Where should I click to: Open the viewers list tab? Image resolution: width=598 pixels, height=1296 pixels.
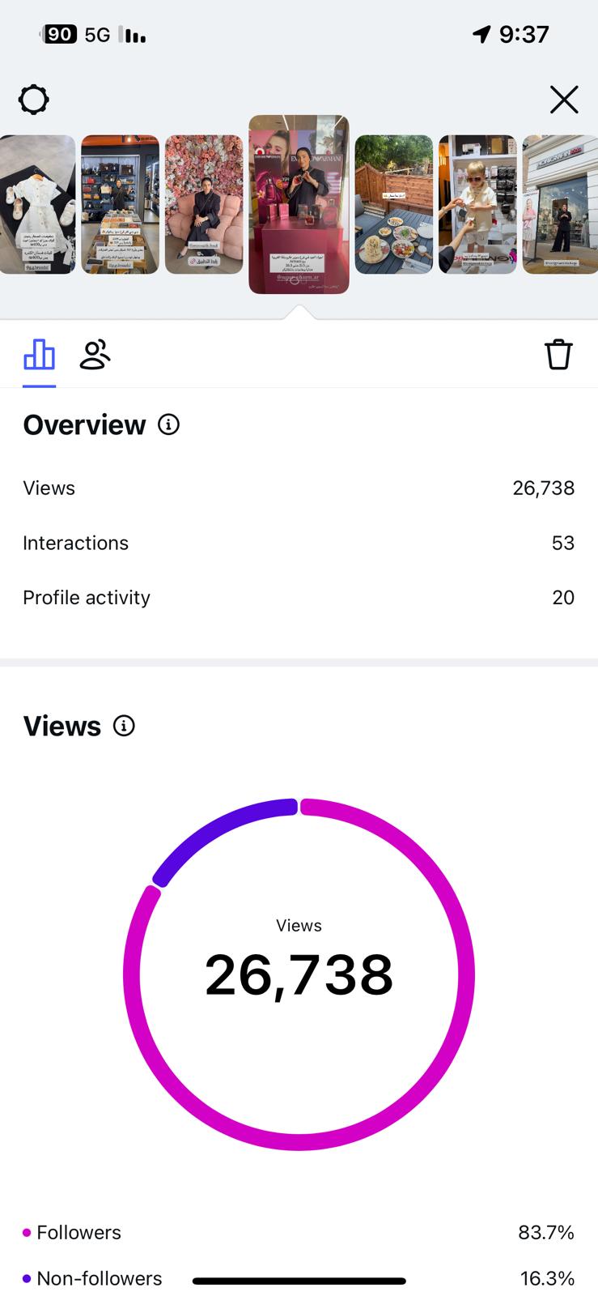point(95,355)
